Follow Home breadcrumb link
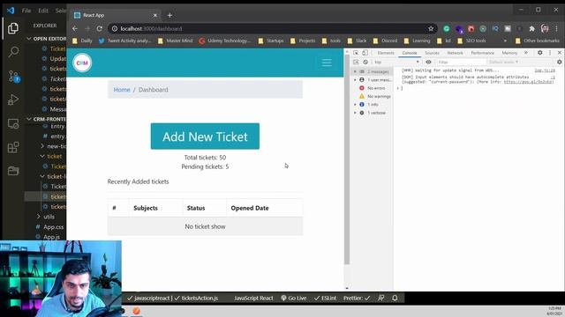565x317 pixels. point(122,90)
